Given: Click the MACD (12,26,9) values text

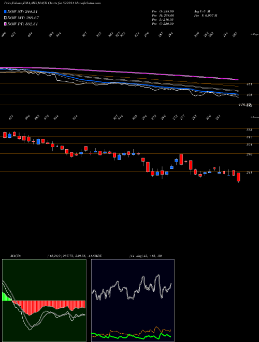Looking at the screenshot, I should (x=72, y=256).
